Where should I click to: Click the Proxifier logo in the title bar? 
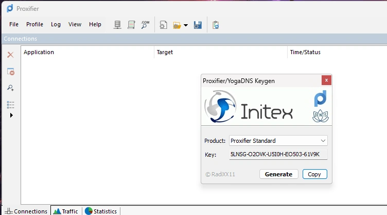tap(10, 8)
